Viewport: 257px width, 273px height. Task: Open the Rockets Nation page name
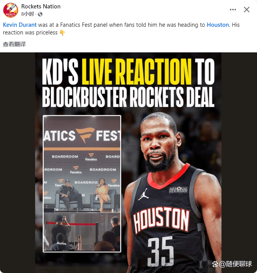[x=41, y=6]
